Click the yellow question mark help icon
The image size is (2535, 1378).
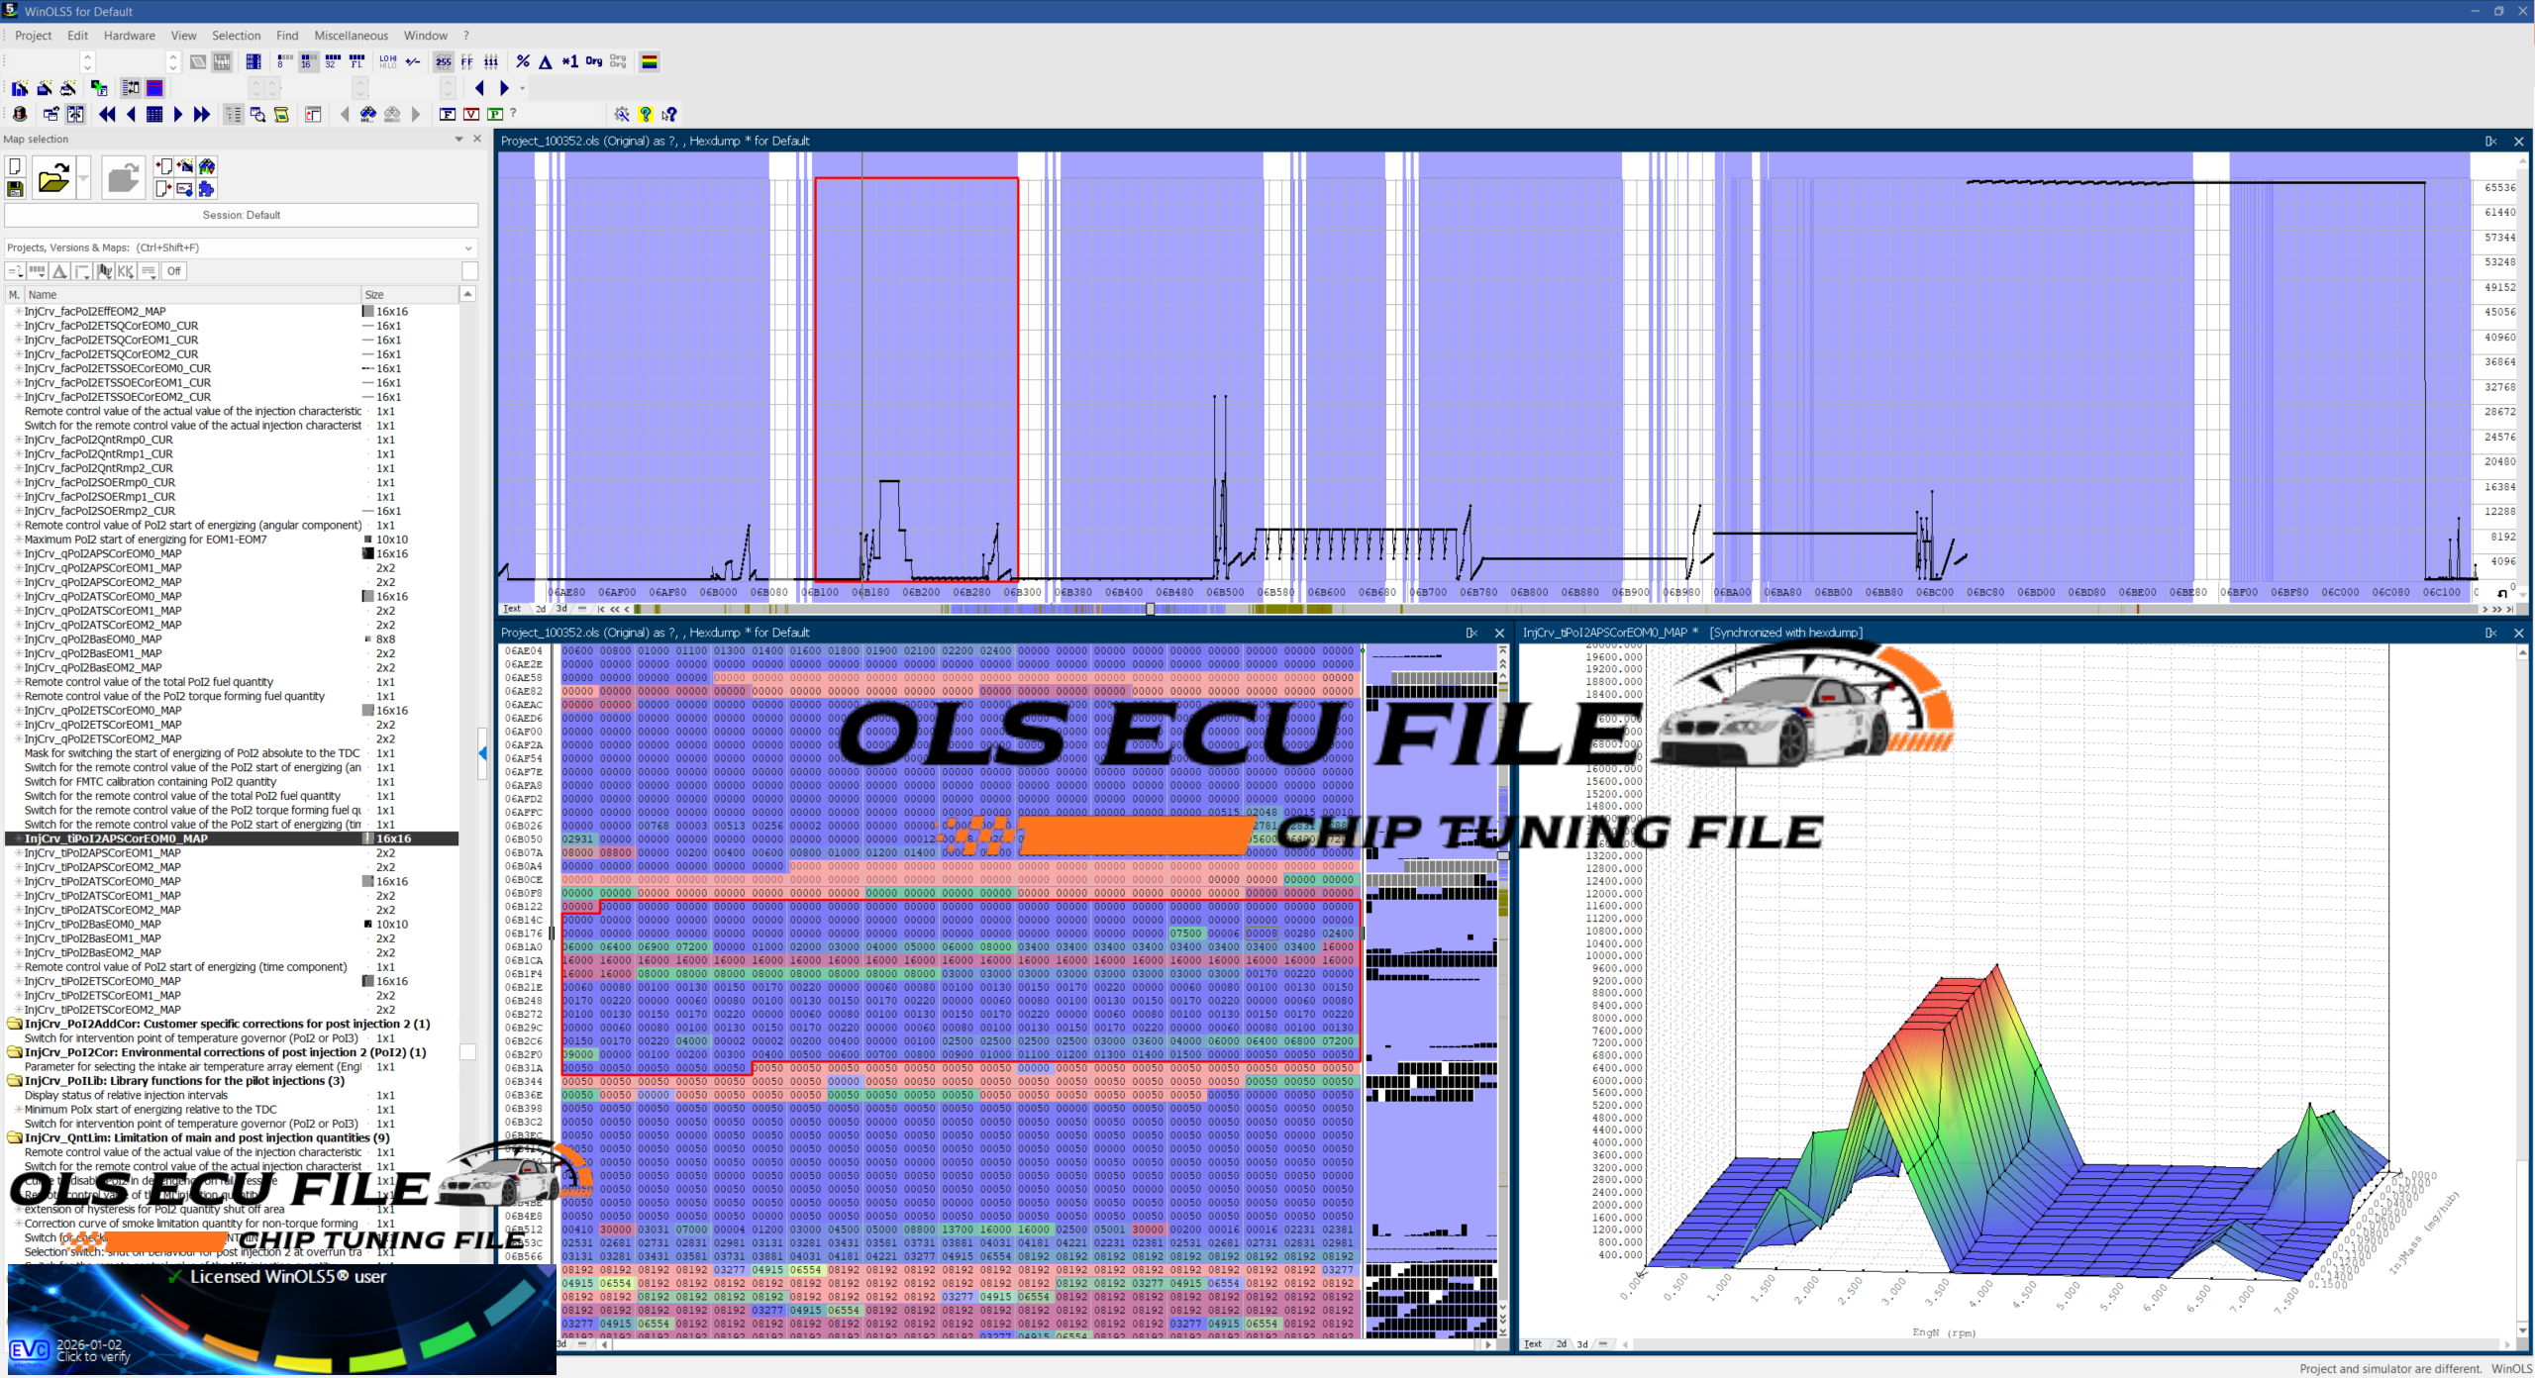645,114
